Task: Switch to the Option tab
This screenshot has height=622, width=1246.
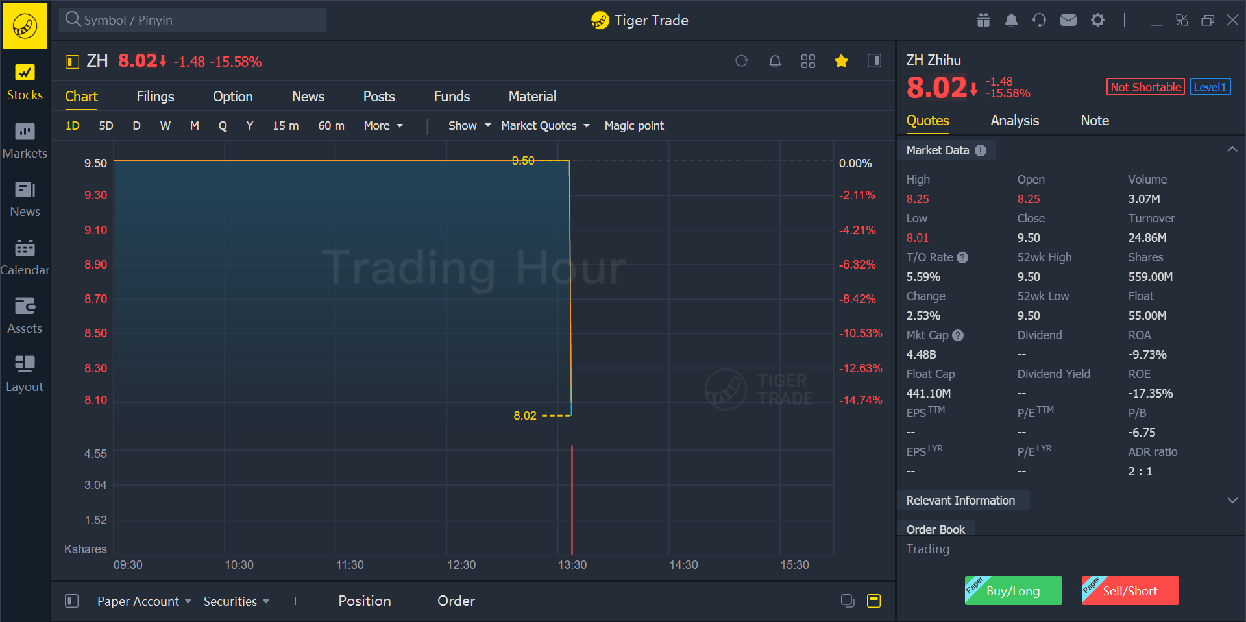Action: [x=233, y=97]
